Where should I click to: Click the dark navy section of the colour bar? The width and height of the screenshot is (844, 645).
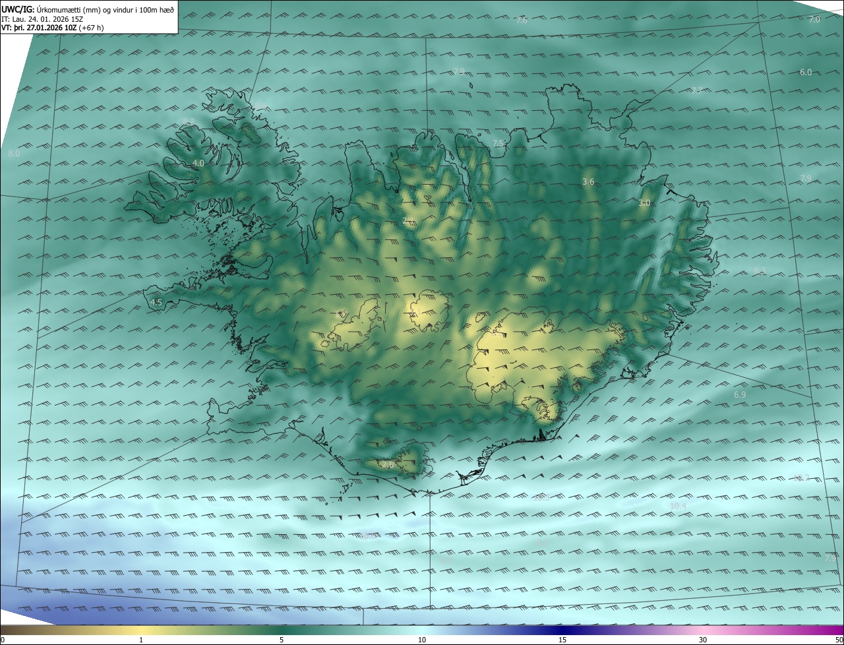(562, 630)
